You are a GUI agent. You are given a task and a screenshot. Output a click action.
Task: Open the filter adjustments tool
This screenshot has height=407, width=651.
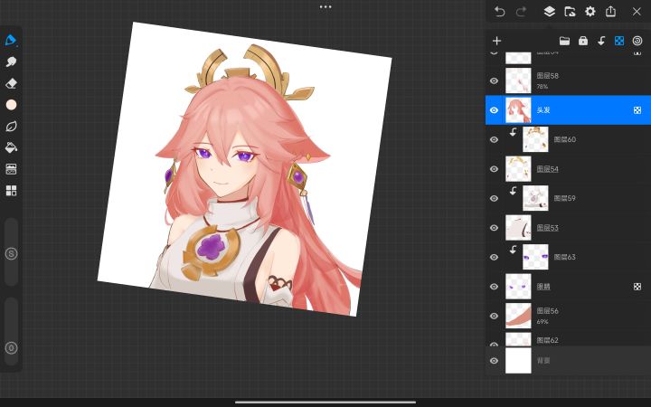(11, 169)
